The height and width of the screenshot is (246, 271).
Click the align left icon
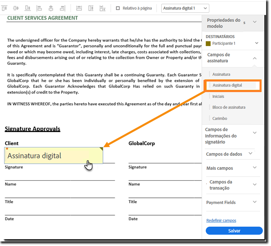(x=39, y=8)
